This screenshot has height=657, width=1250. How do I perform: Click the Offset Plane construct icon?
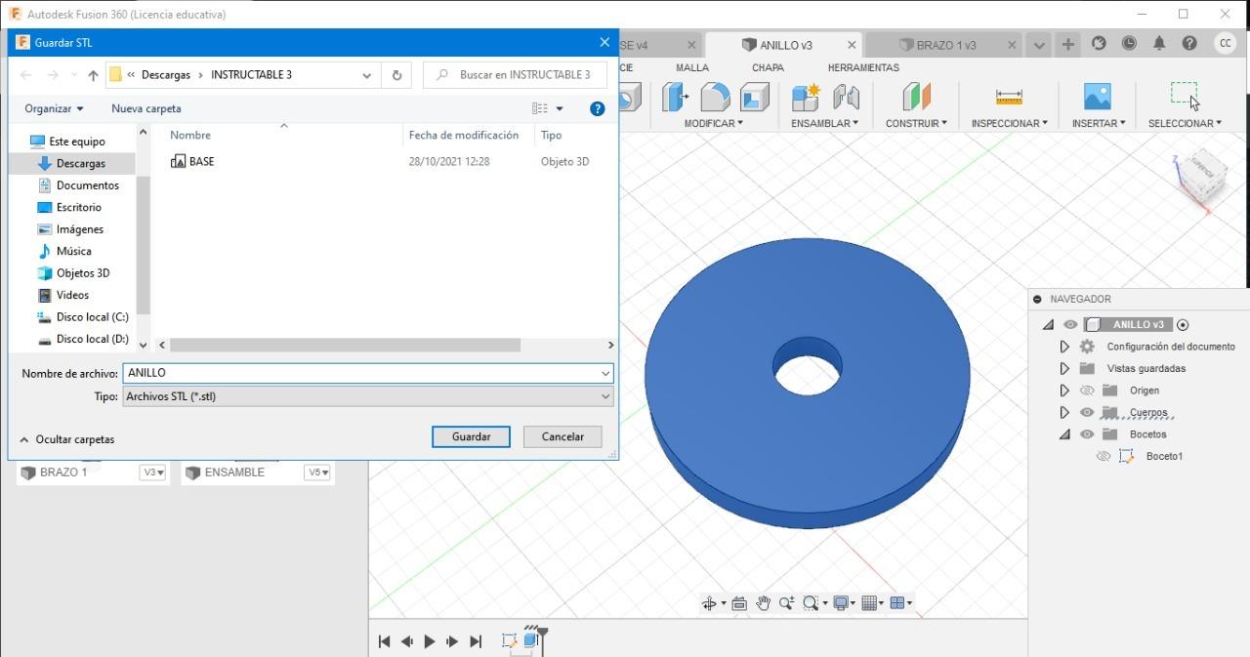pyautogui.click(x=916, y=97)
